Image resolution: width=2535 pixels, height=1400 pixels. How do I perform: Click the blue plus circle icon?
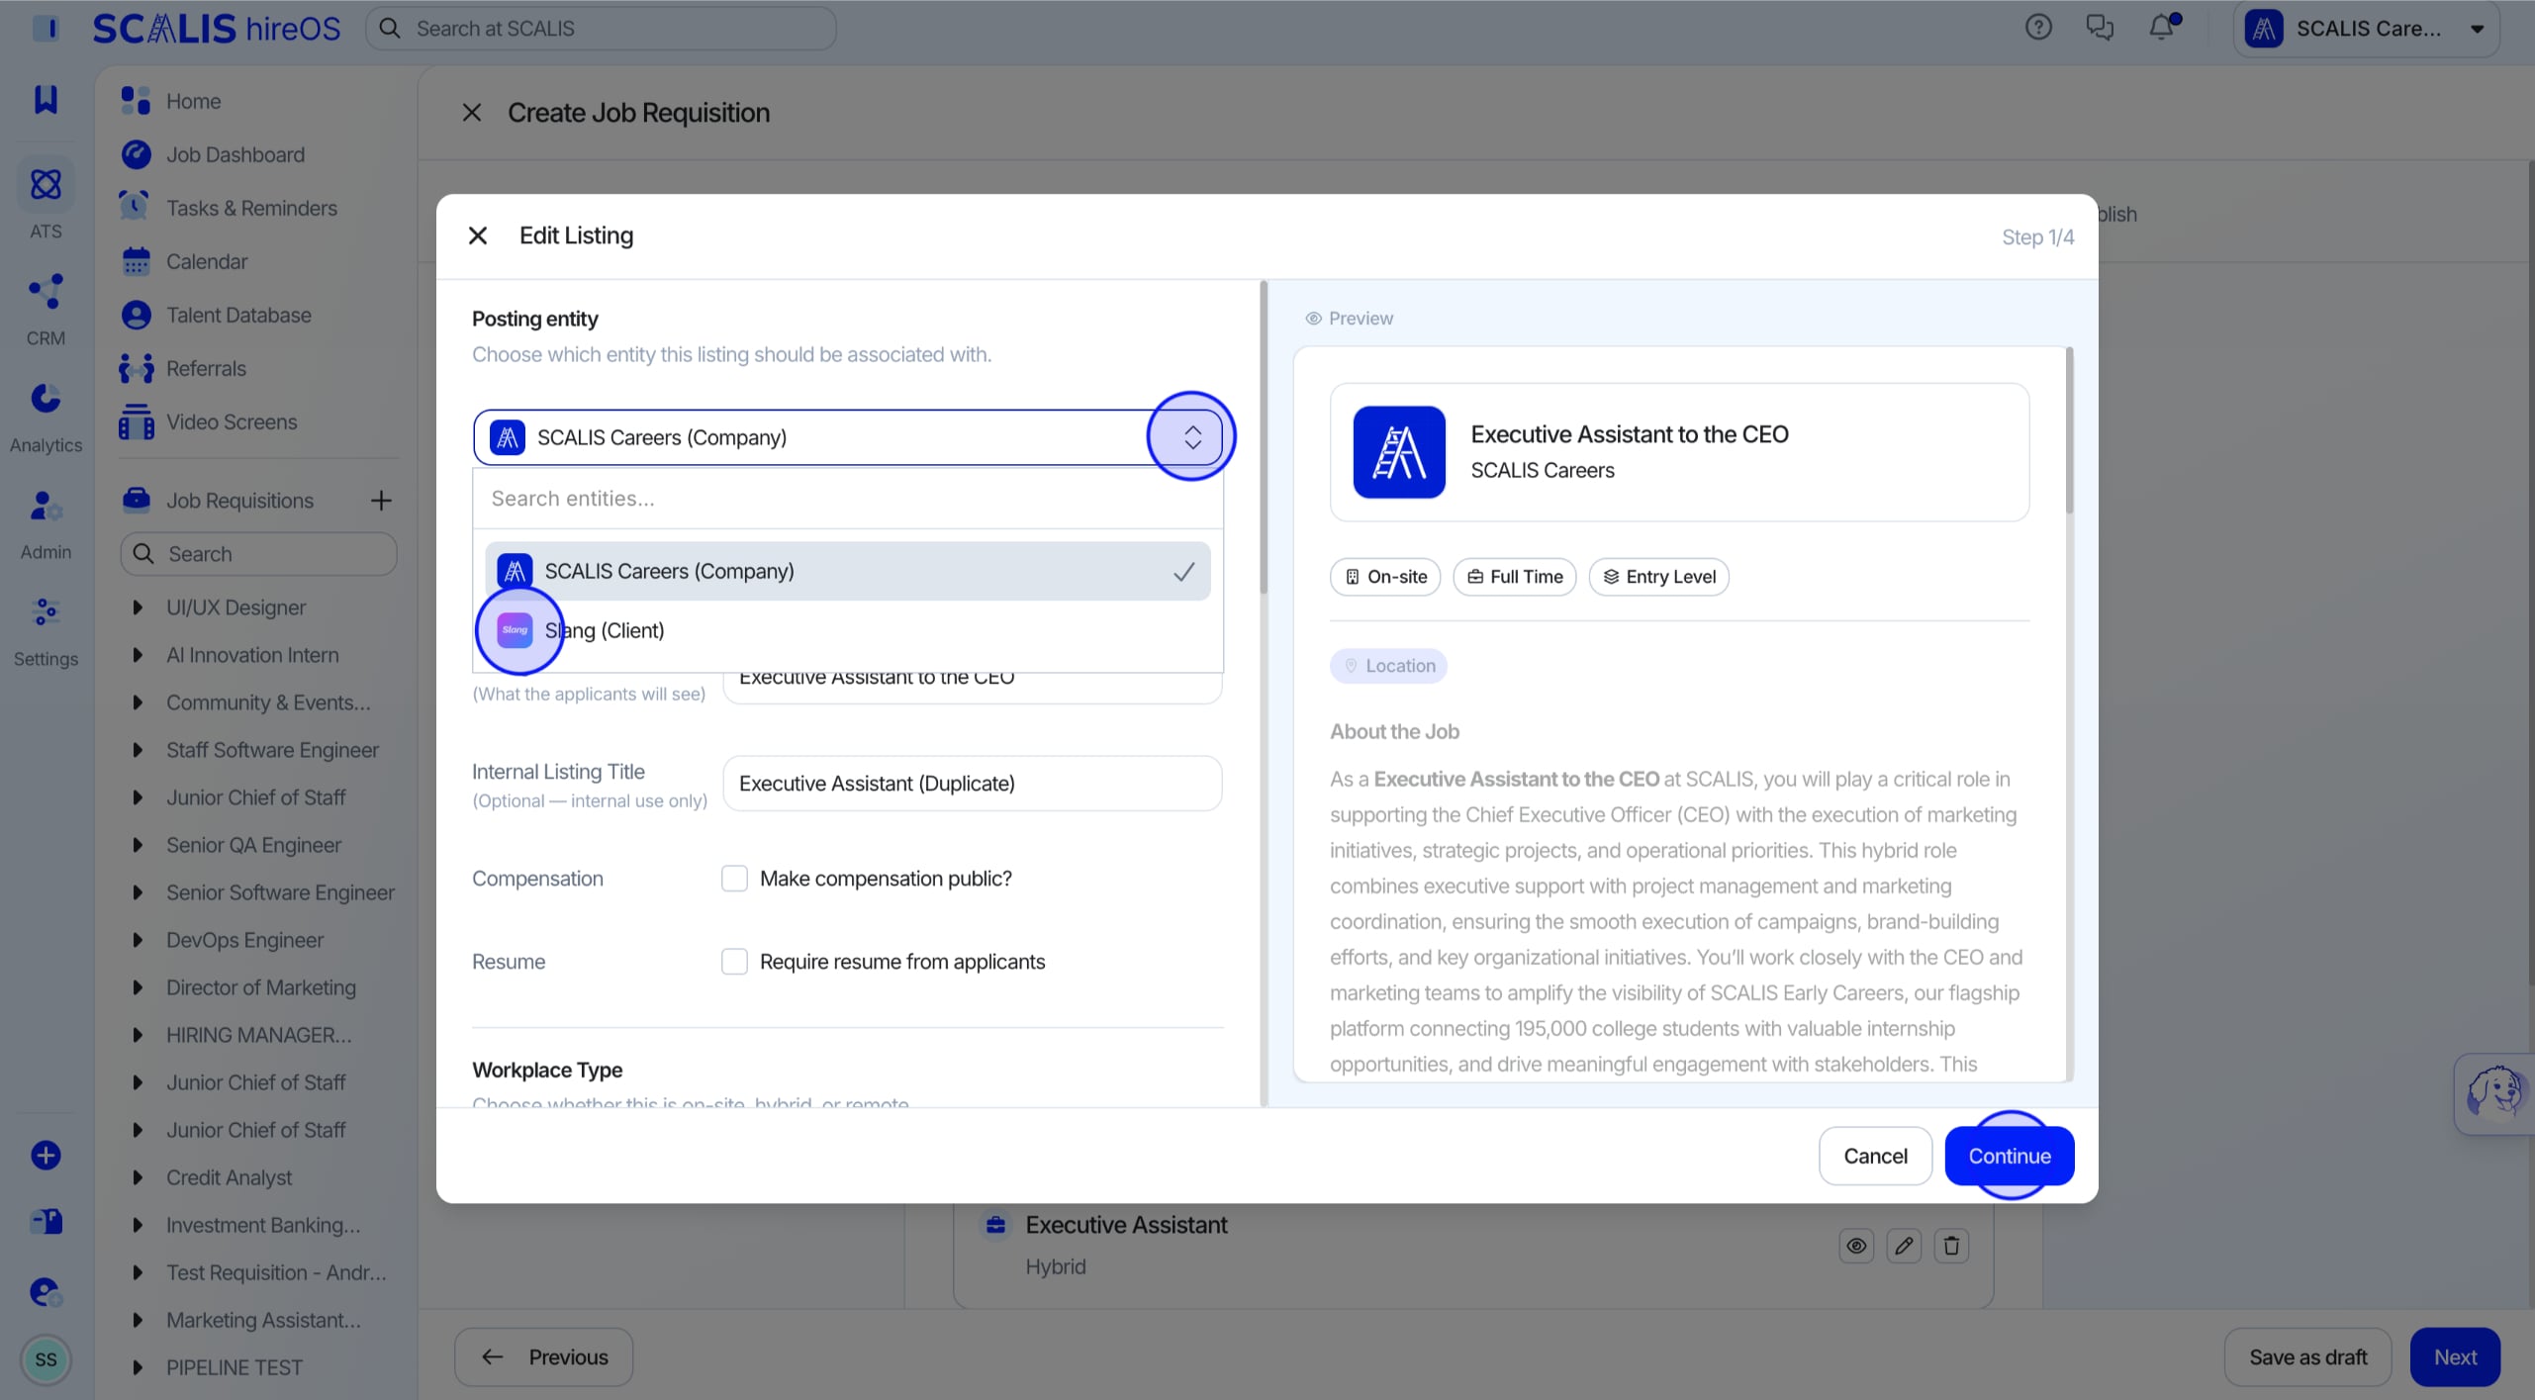(x=46, y=1155)
